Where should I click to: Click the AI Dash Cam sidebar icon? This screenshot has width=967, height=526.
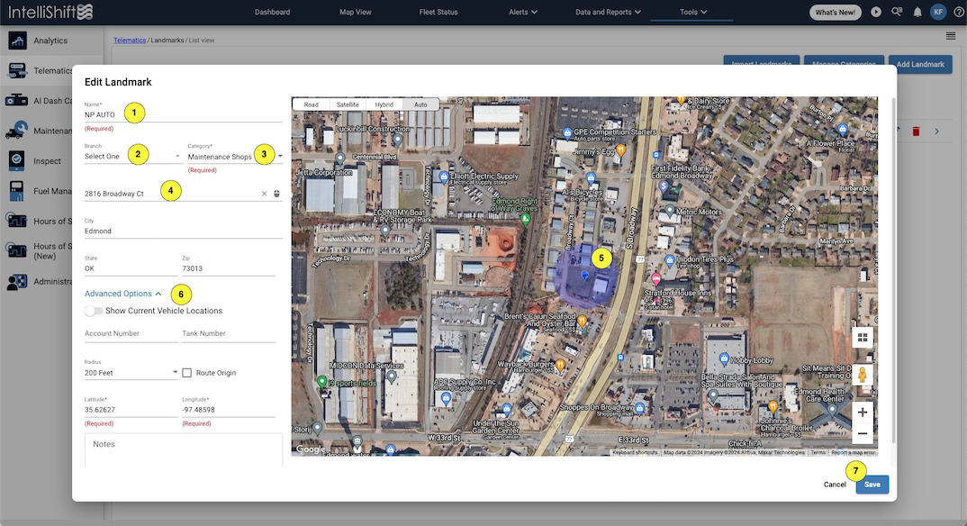coord(17,101)
